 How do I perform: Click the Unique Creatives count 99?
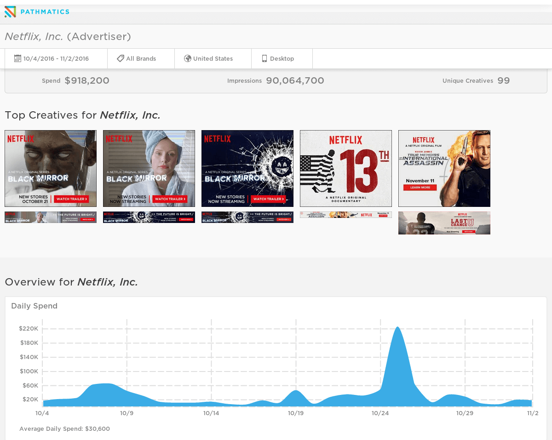coord(504,80)
